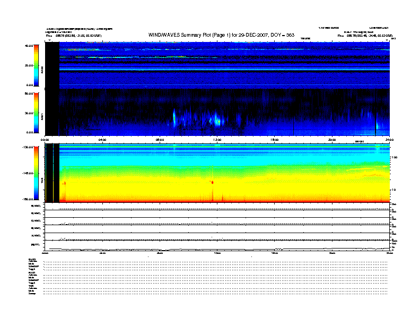Click the 60.00 label on RAD1 scale
The image size is (420, 325).
(x=29, y=93)
